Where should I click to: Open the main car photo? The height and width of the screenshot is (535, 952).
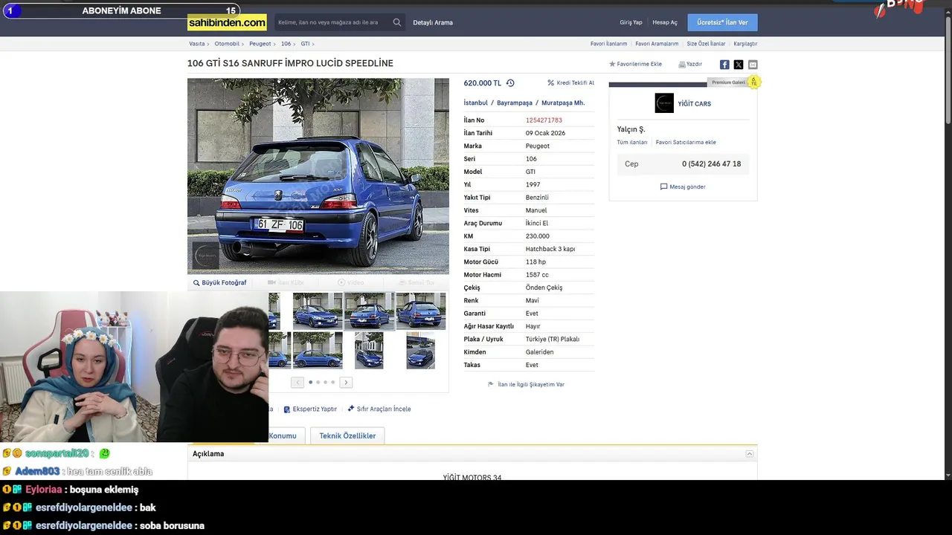click(318, 176)
